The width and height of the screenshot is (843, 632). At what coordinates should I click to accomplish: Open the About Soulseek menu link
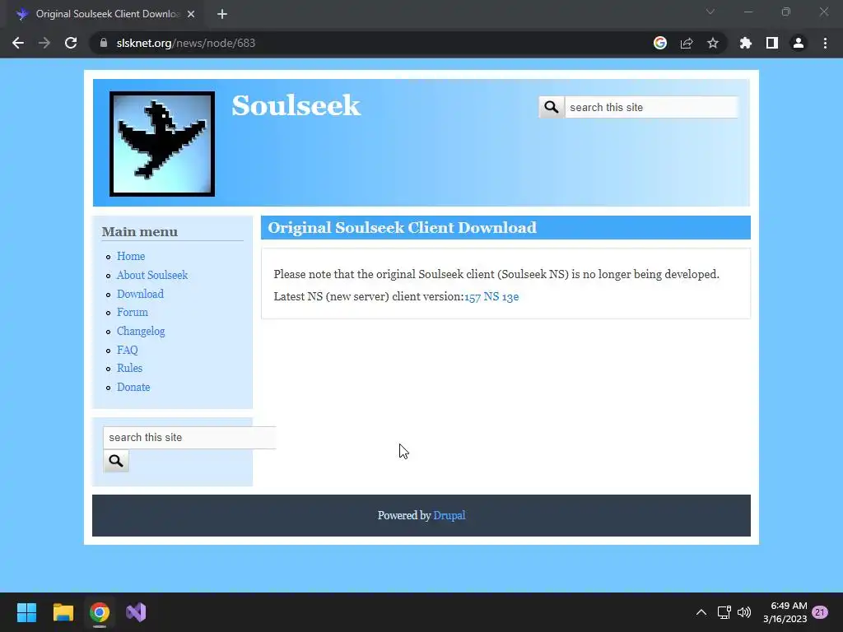click(152, 275)
